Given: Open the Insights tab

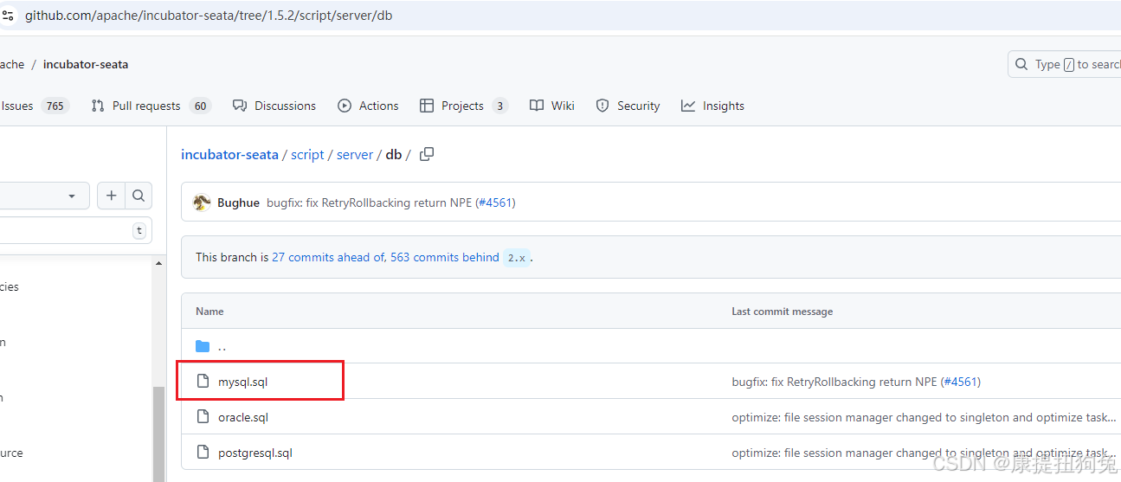Looking at the screenshot, I should [712, 106].
